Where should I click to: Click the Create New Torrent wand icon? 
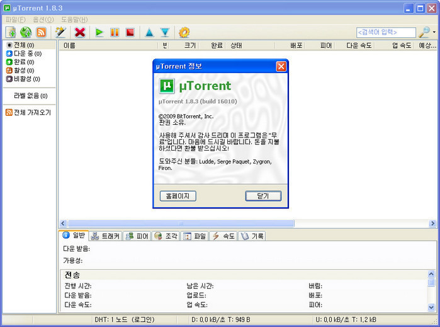tap(60, 32)
